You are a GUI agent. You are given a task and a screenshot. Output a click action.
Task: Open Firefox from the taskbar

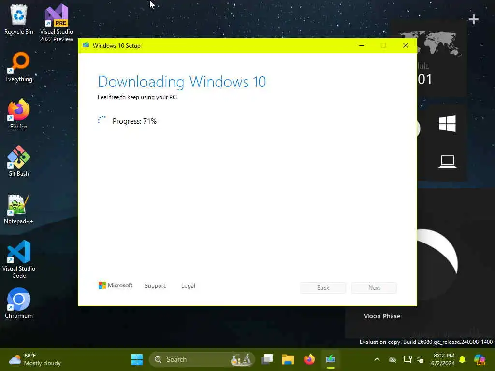point(309,359)
